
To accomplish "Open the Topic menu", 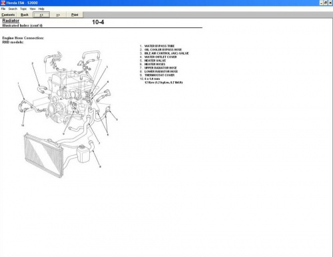I will 23,9.
